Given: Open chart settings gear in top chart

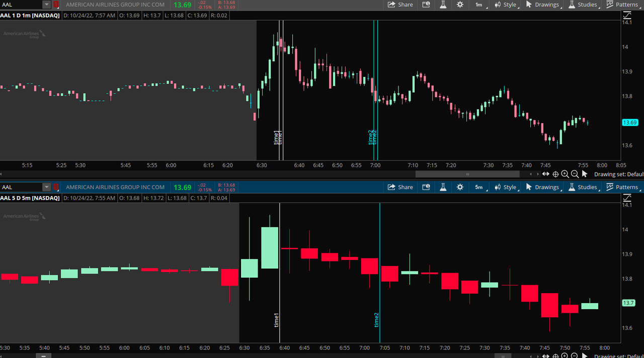Looking at the screenshot, I should click(460, 5).
